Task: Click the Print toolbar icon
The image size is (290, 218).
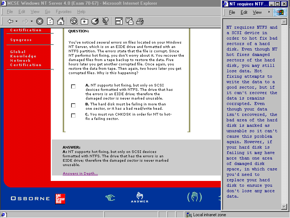Action: pos(140,21)
